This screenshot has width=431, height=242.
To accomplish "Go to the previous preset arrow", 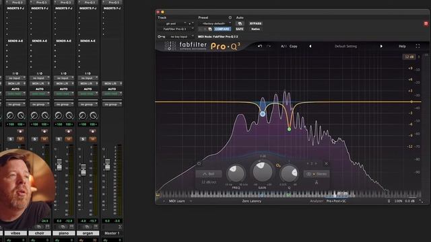I will point(310,46).
